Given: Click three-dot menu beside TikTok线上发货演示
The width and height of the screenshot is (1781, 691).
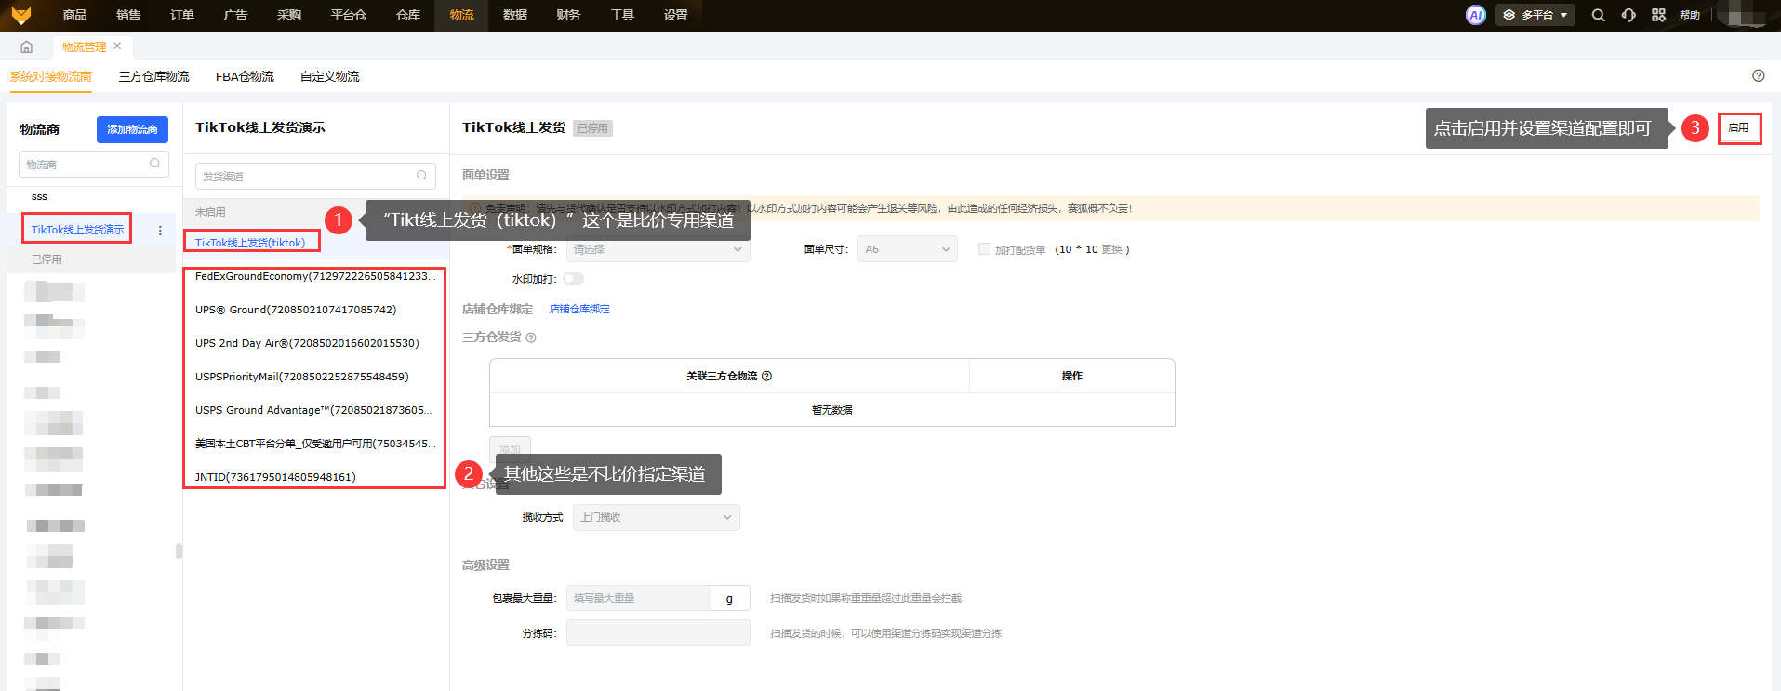Looking at the screenshot, I should (x=160, y=230).
